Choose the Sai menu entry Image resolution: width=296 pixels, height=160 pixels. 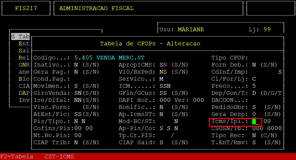coord(24,51)
